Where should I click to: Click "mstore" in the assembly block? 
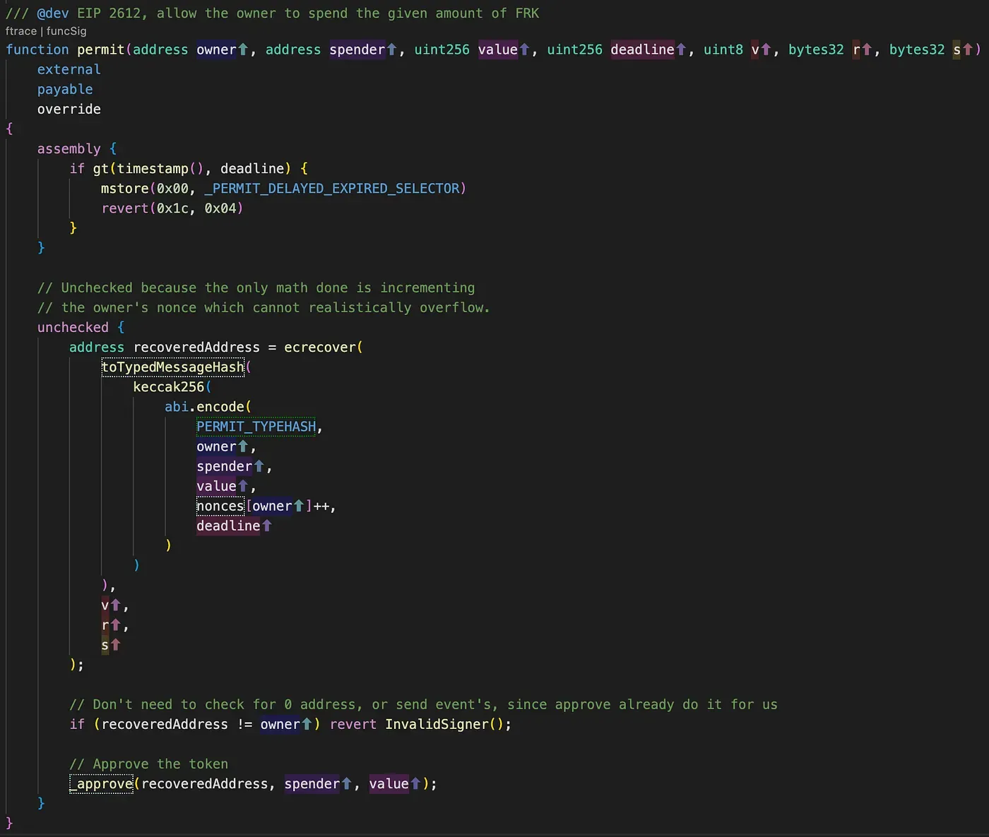[125, 189]
